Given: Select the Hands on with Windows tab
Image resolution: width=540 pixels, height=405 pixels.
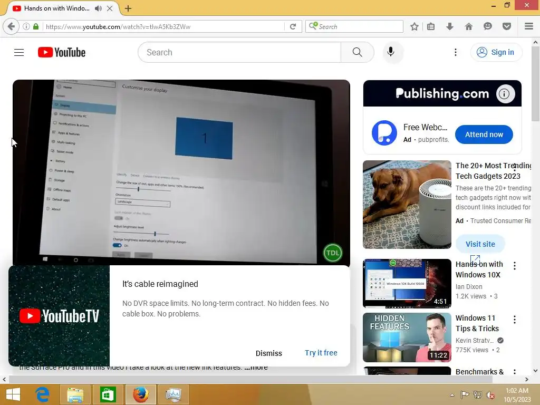Looking at the screenshot, I should (x=57, y=8).
